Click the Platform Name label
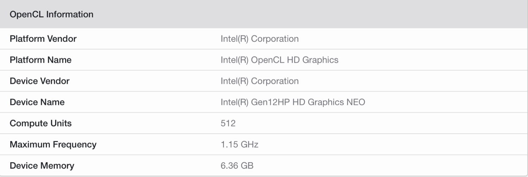528x177 pixels. [40, 60]
